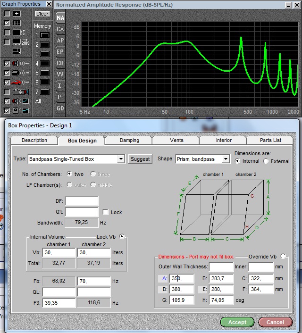302x333 pixels.
Task: Close the Graph Properties panel
Action: pyautogui.click(x=49, y=4)
